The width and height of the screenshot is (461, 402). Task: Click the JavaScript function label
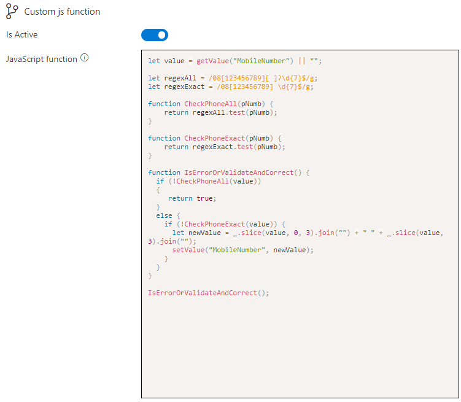41,59
